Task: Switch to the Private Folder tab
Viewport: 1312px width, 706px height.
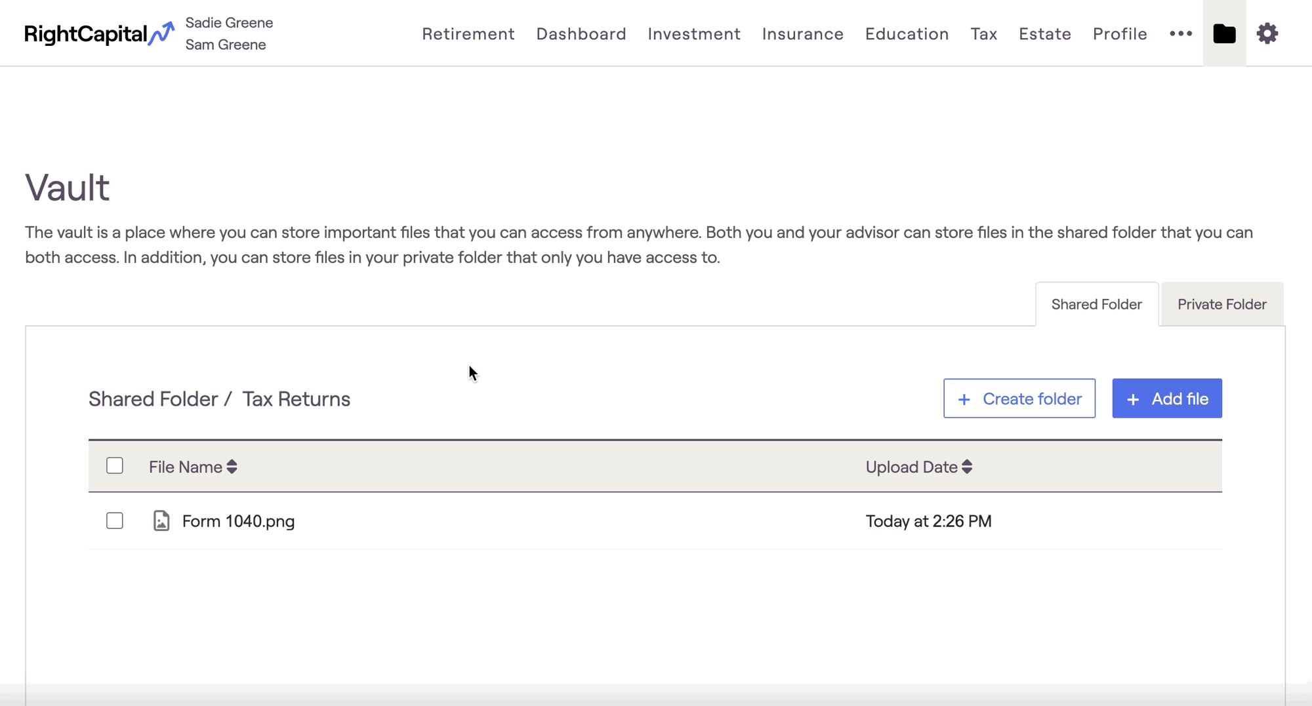Action: click(1221, 304)
